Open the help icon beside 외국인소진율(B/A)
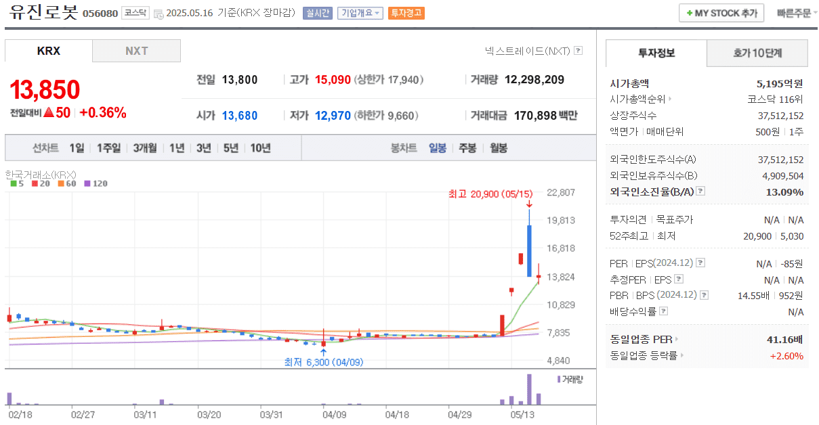The width and height of the screenshot is (819, 425). (x=700, y=192)
